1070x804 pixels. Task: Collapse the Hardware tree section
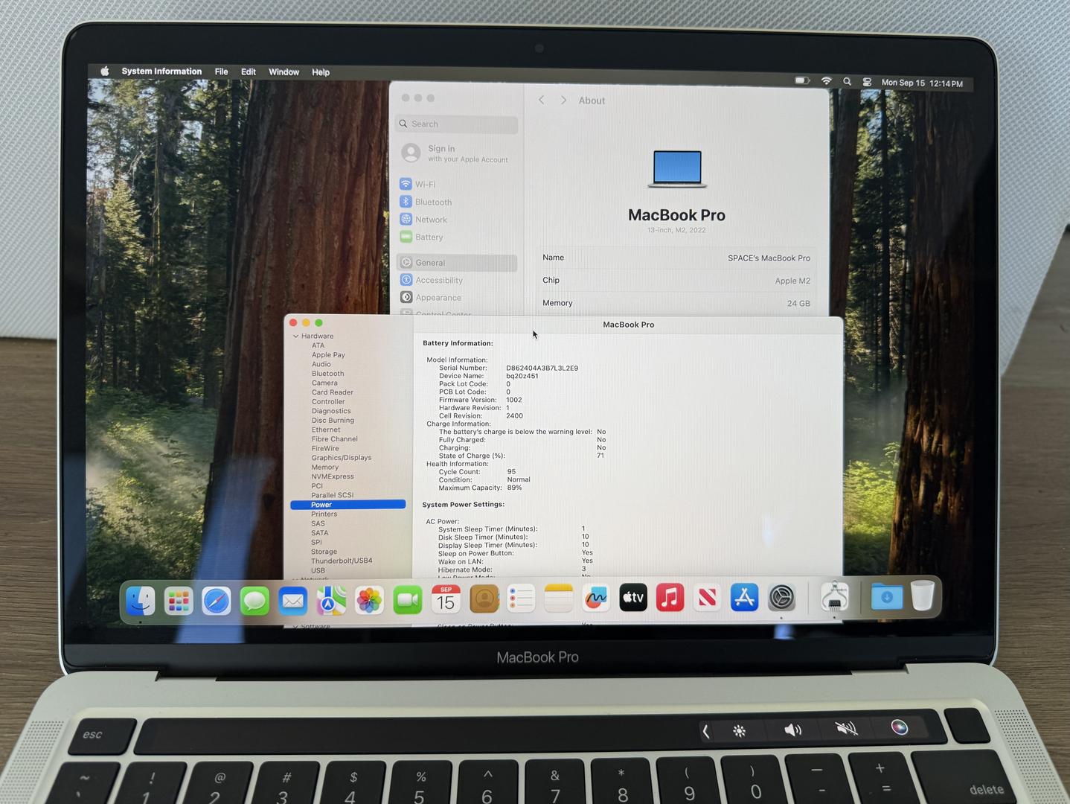pos(295,336)
